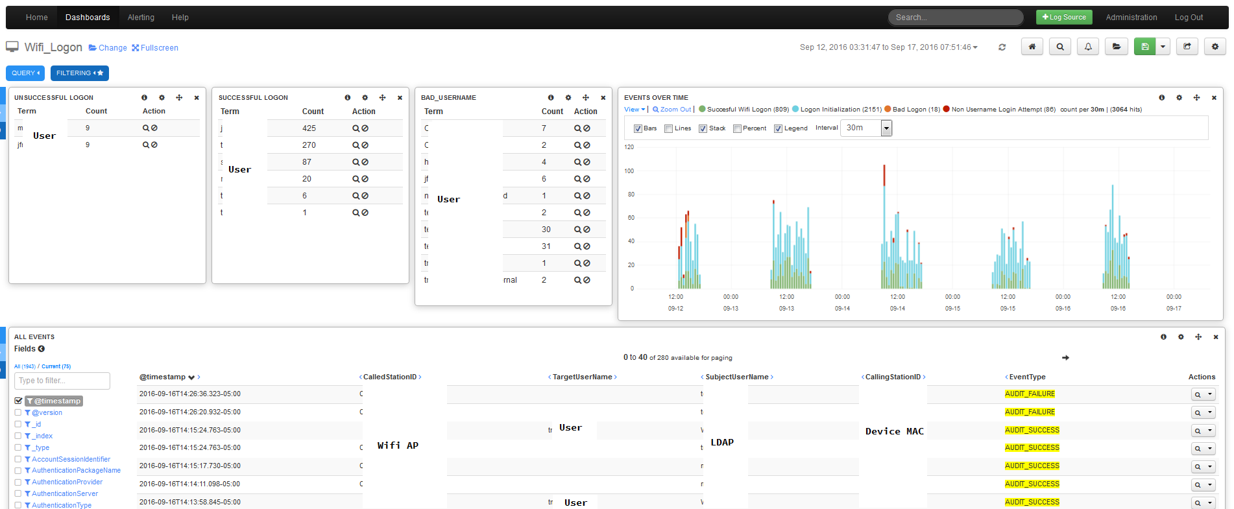Focus the Type to filter fields box
Viewport: 1234px width, 509px height.
[62, 381]
